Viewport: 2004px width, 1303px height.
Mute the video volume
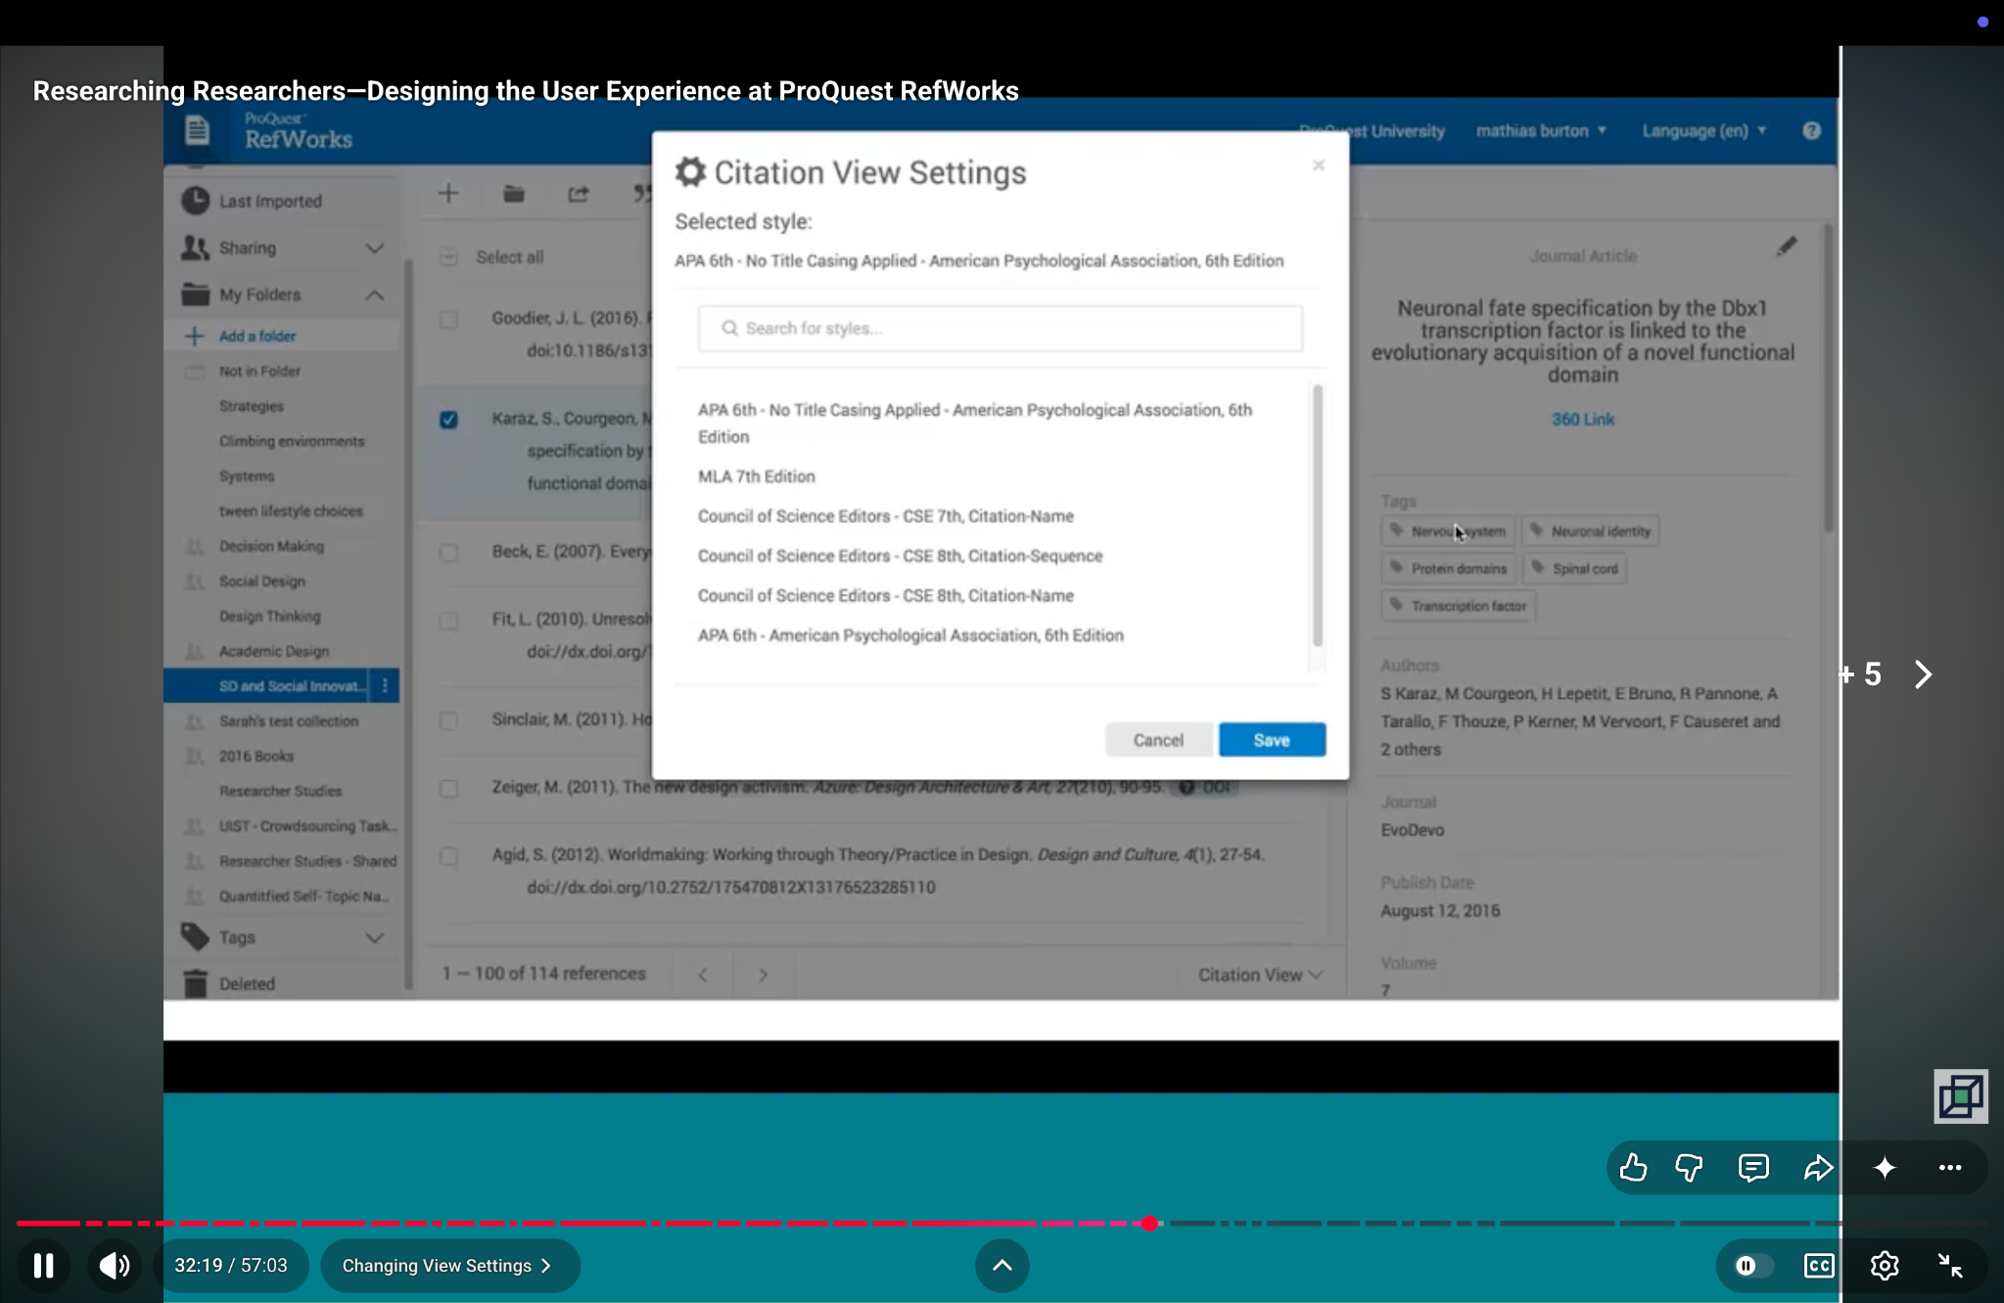pyautogui.click(x=115, y=1265)
